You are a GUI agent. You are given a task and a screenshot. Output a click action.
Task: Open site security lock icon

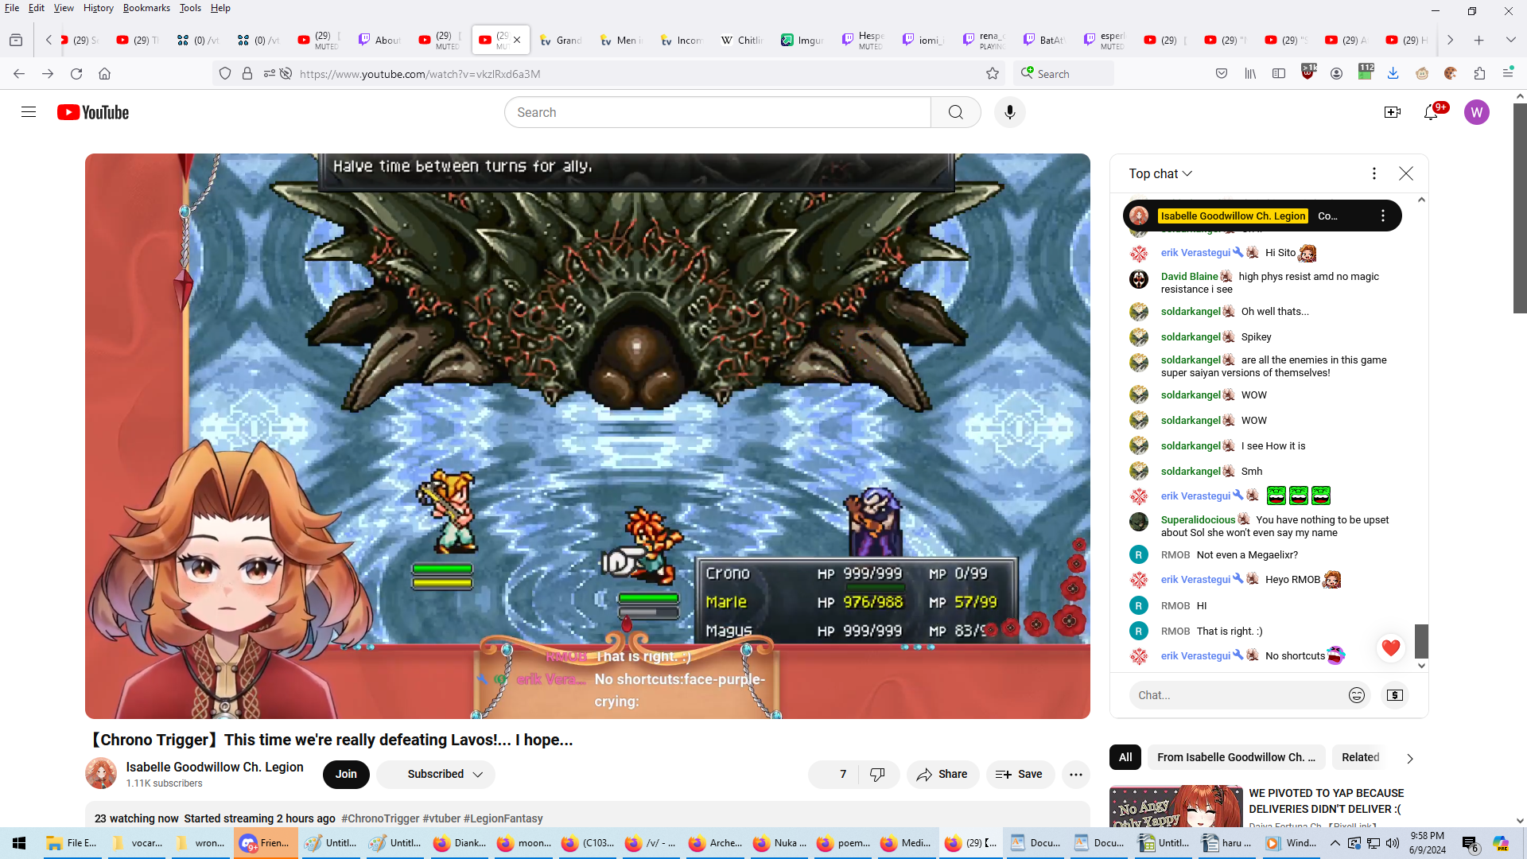tap(247, 73)
